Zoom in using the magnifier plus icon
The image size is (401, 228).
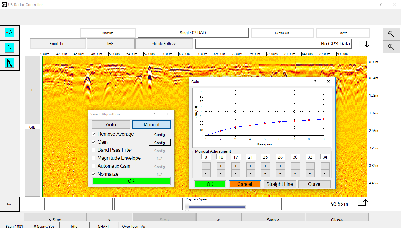391,47
